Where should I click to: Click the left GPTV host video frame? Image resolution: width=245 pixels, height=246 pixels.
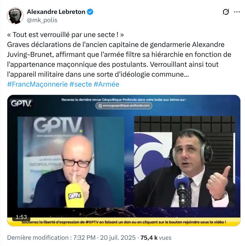[x=71, y=162]
